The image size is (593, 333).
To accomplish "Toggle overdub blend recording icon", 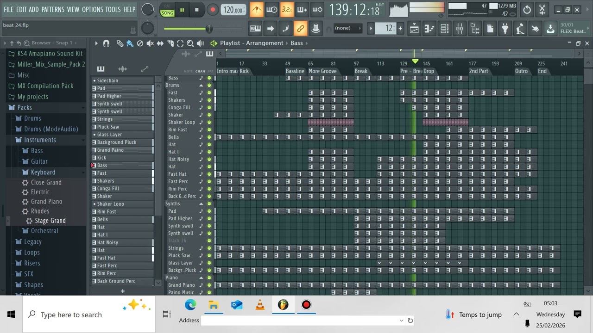I will pyautogui.click(x=302, y=10).
